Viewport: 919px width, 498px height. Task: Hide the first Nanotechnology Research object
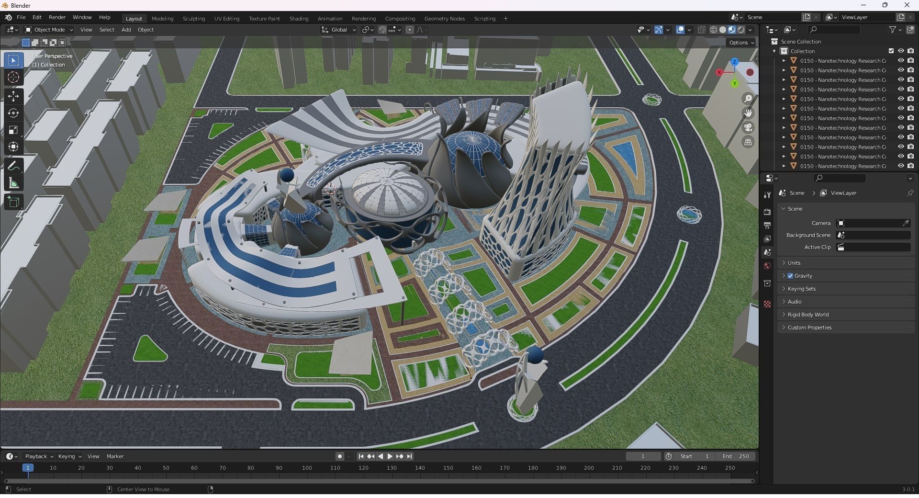(x=902, y=61)
